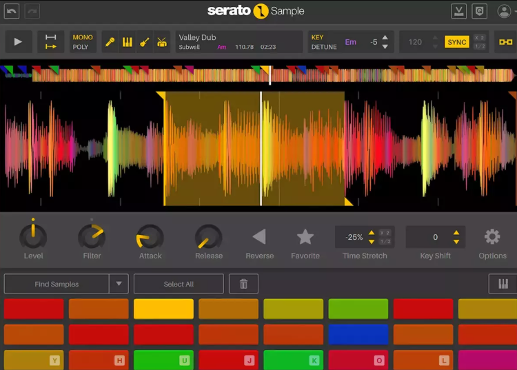This screenshot has height=370, width=517.
Task: Toggle the cue playback mode icon
Action: pyautogui.click(x=50, y=42)
